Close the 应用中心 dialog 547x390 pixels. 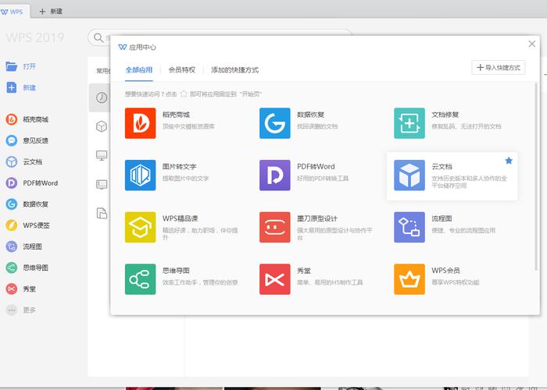click(532, 44)
